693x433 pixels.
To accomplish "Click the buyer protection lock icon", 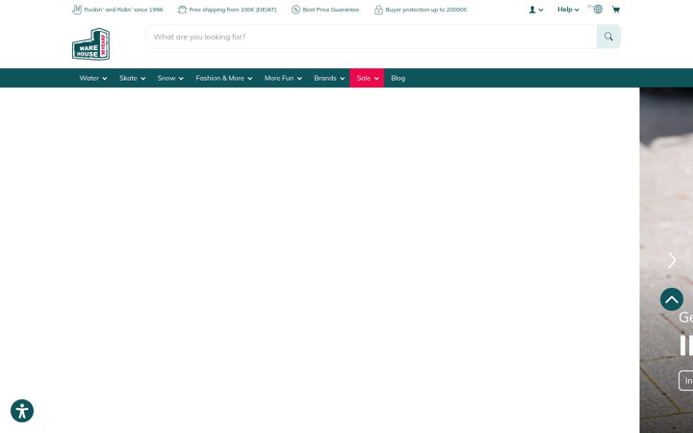I will pos(378,10).
